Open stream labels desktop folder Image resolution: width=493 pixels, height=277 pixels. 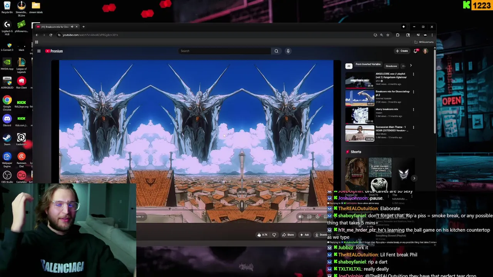tap(36, 7)
